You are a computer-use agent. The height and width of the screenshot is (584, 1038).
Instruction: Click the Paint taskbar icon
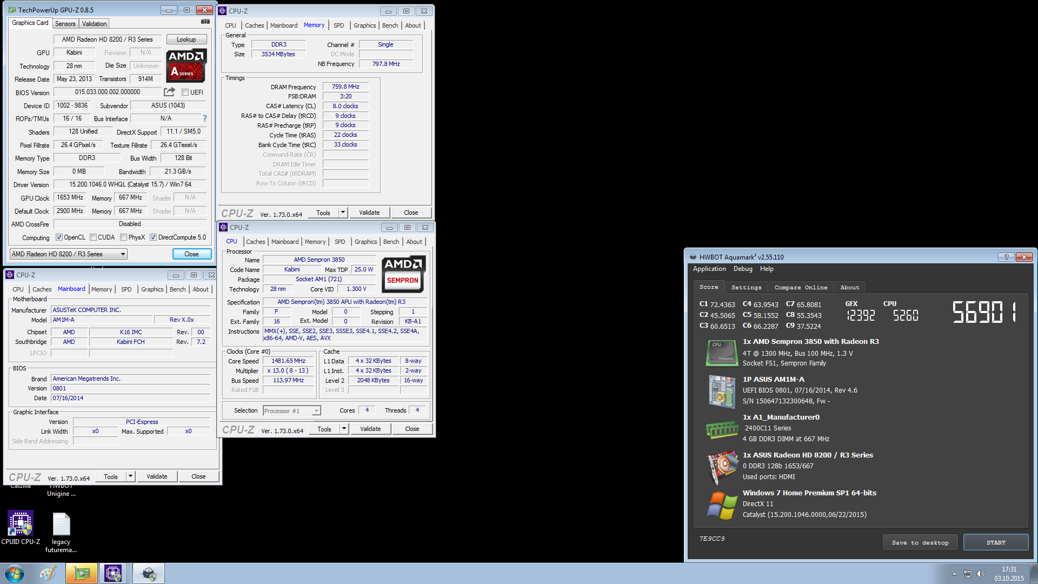click(x=48, y=573)
